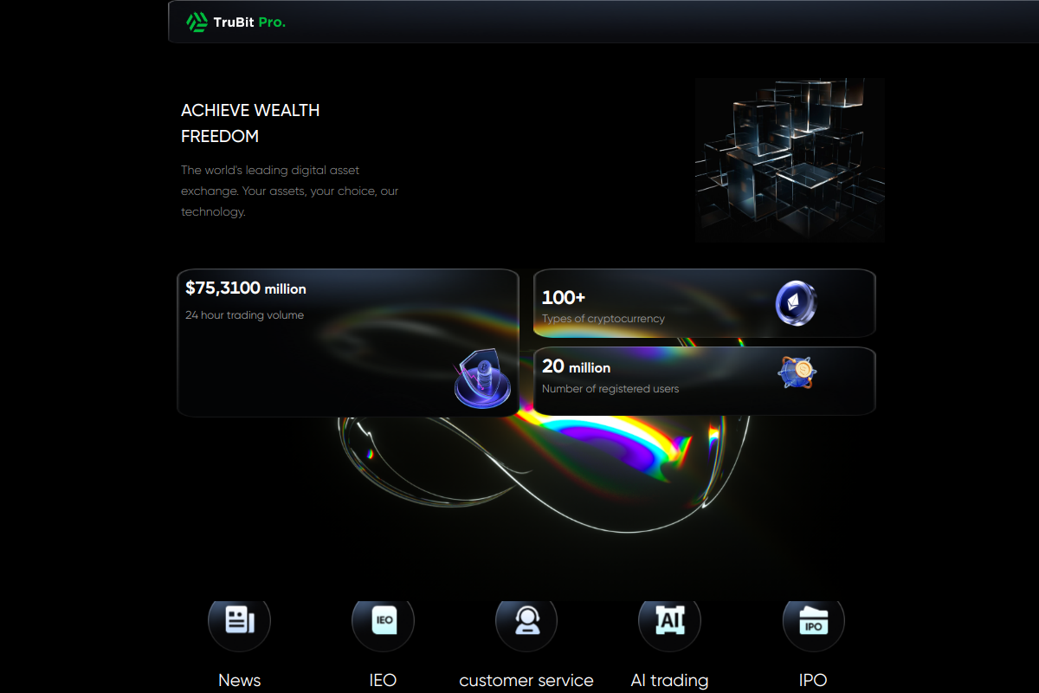Launch the AI trading icon
Viewport: 1039px width, 693px height.
tap(669, 620)
